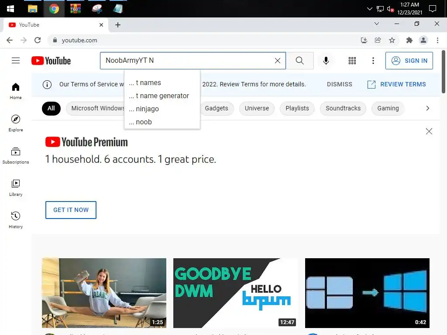Click Chrome icon in taskbar
447x335 pixels.
coord(54,9)
